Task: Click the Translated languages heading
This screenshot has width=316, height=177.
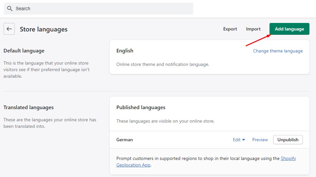Action: click(x=28, y=108)
